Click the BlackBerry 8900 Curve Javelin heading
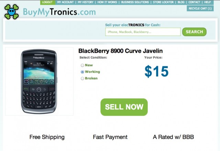 [121, 51]
